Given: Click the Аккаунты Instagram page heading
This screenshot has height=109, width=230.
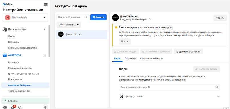Looking at the screenshot, I should point(71,6).
